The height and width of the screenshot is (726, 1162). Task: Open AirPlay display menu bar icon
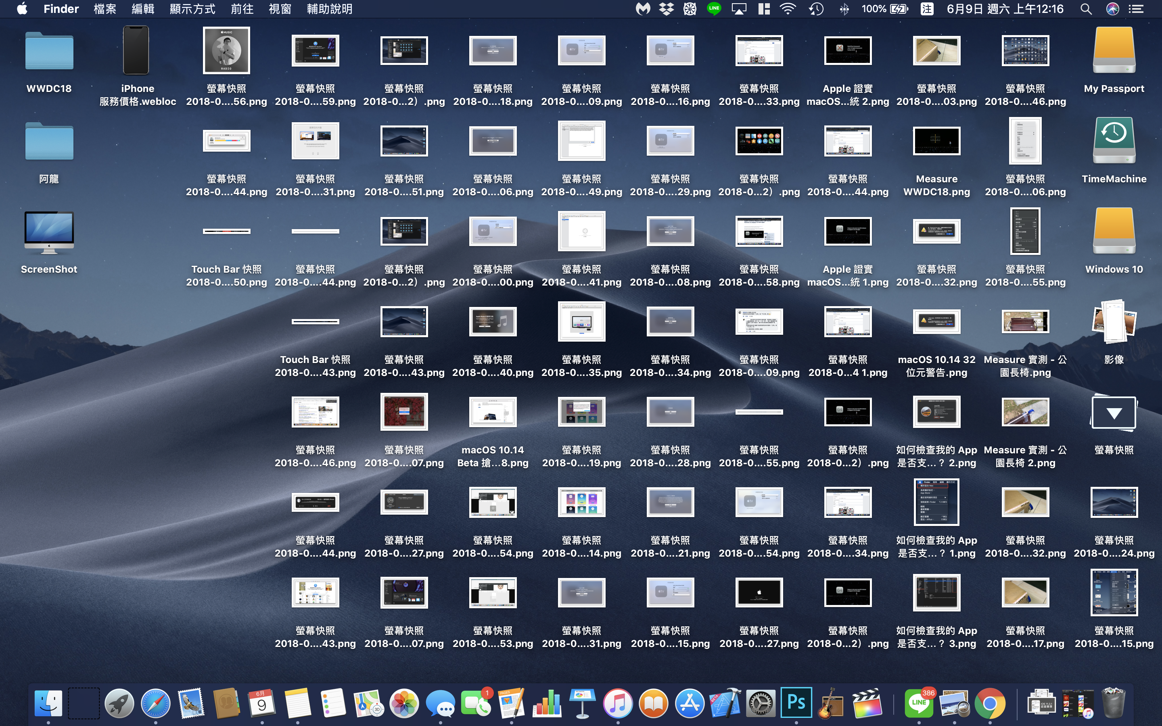(x=739, y=8)
